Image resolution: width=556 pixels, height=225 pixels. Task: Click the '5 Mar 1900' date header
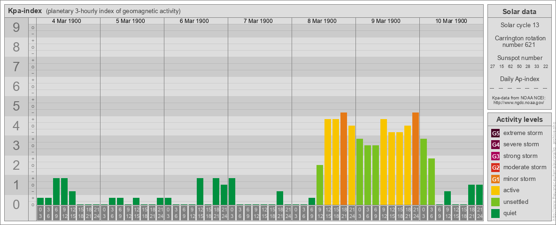pyautogui.click(x=131, y=21)
